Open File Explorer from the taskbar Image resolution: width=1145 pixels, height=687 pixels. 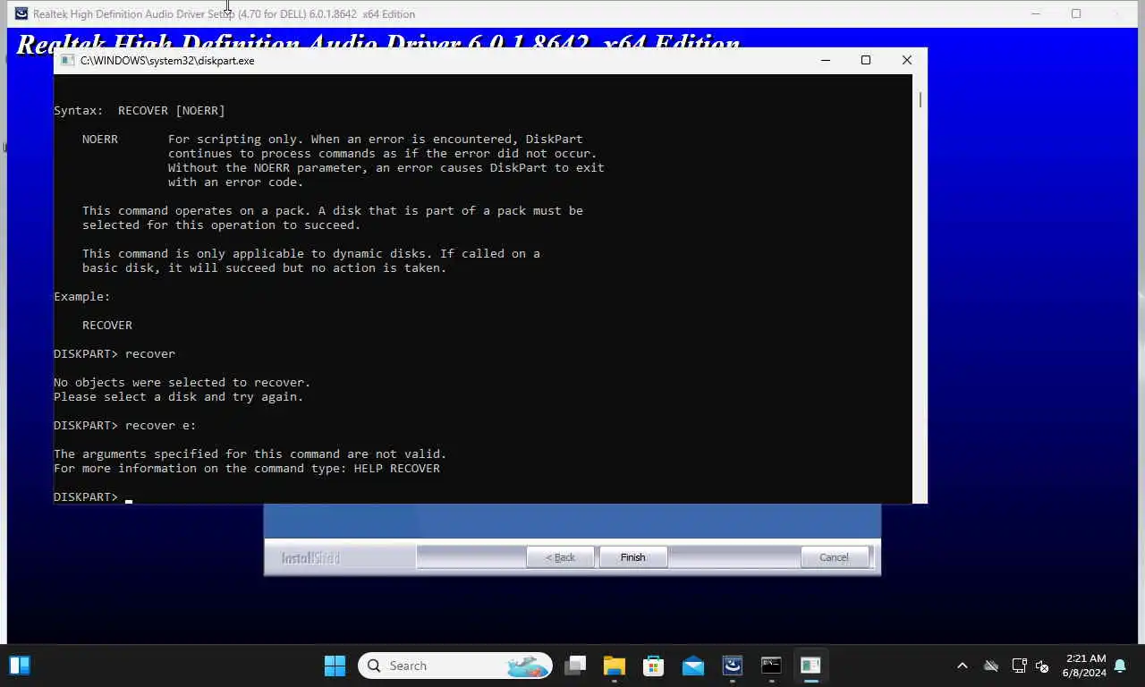[x=615, y=666]
